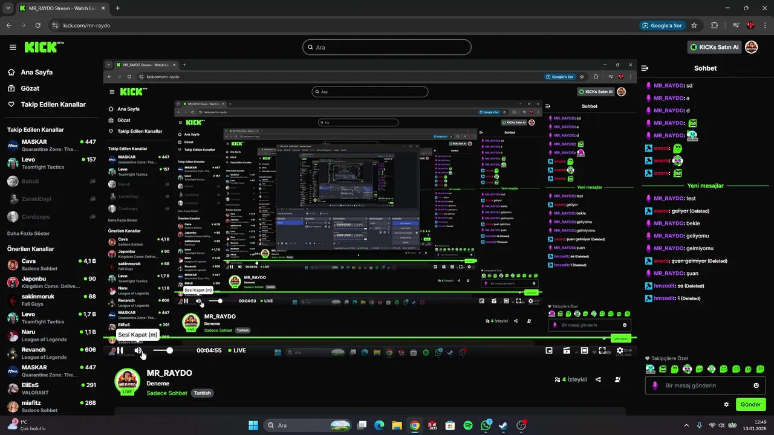The image size is (774, 435).
Task: Share the MR_RAYDO stream
Action: tap(598, 379)
